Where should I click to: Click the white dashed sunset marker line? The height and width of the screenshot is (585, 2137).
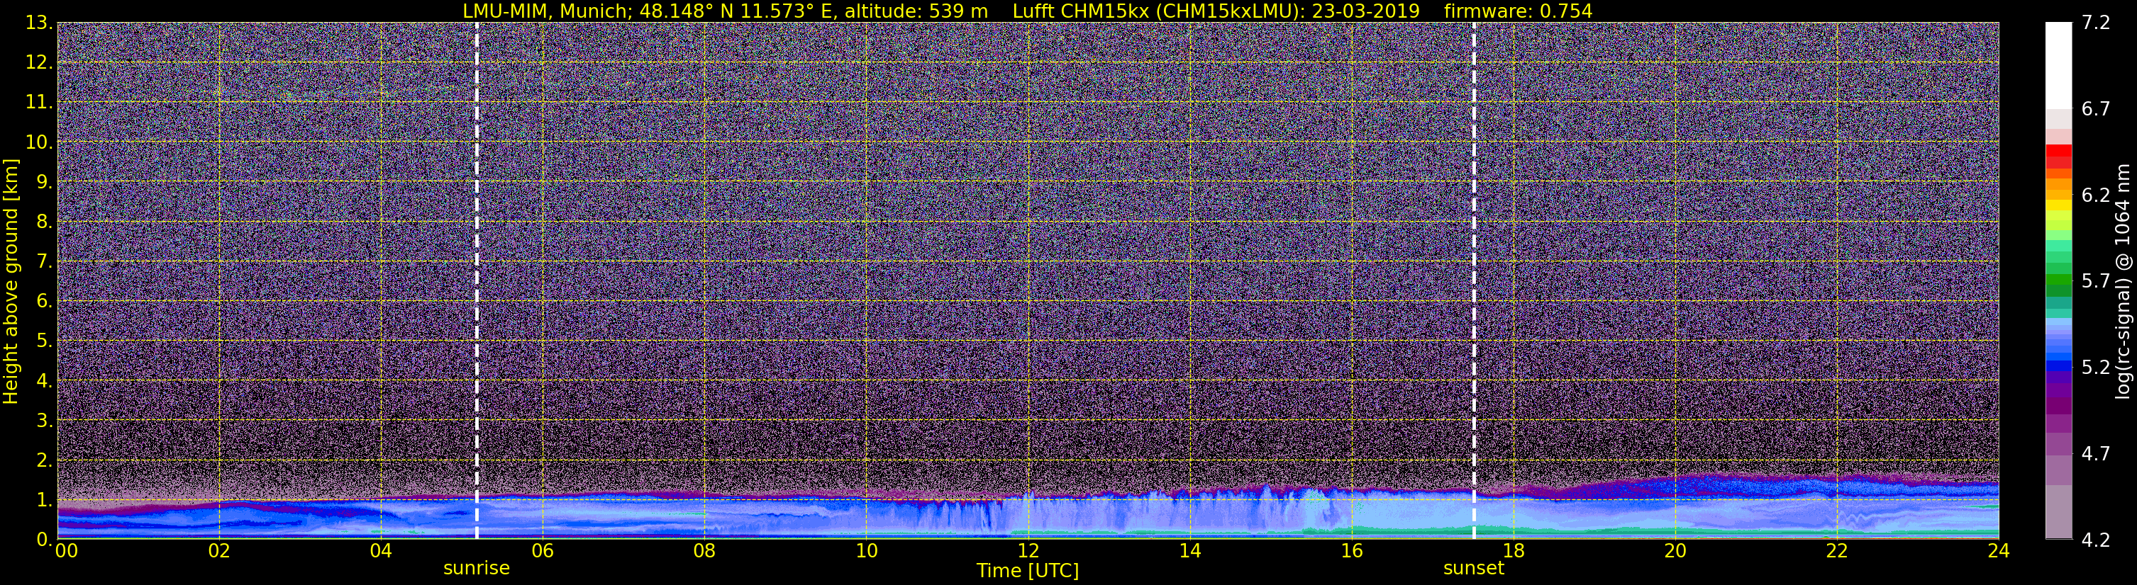[1474, 281]
